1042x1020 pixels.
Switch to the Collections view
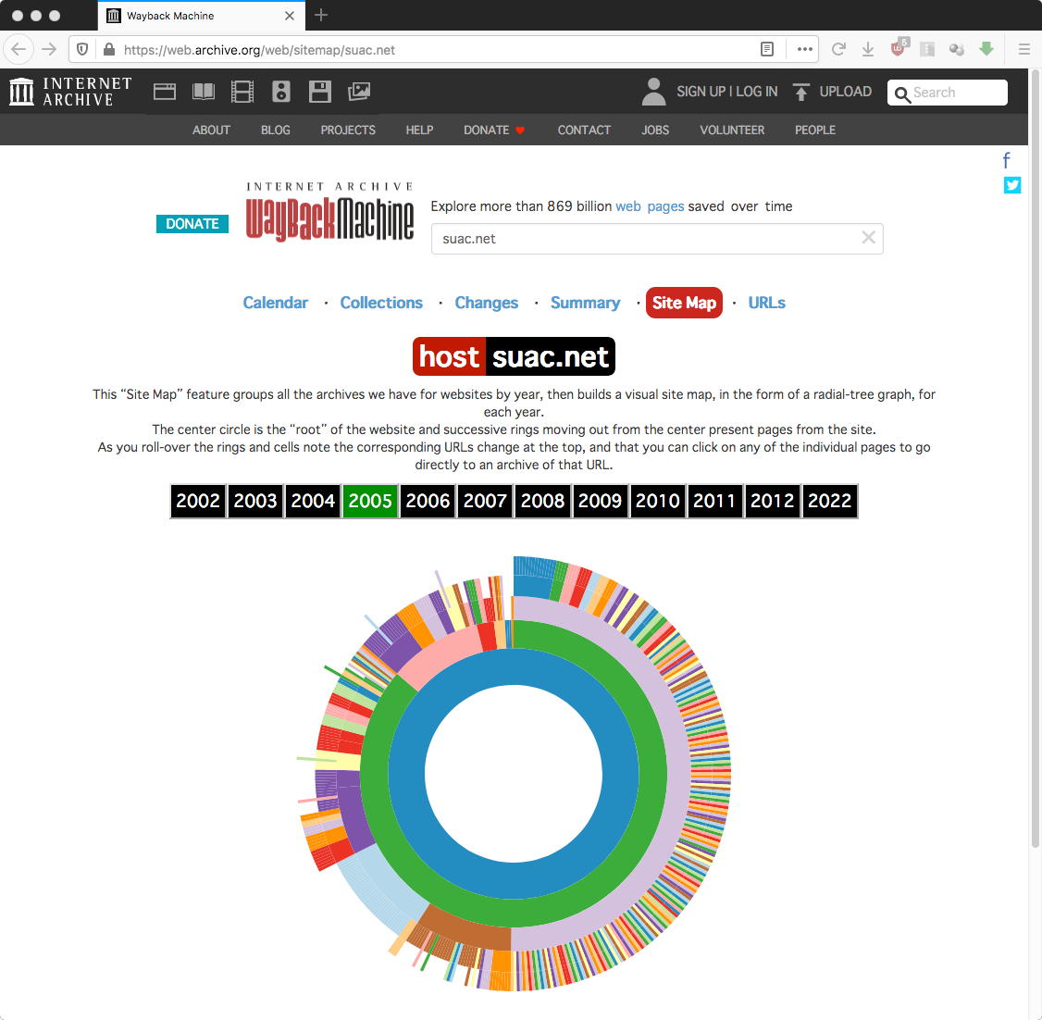coord(381,303)
